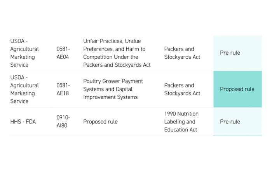Screen dimensions: 272x181
Task: Click "Marketing Service" text in the 0581-AE04 row
Action: (22, 61)
